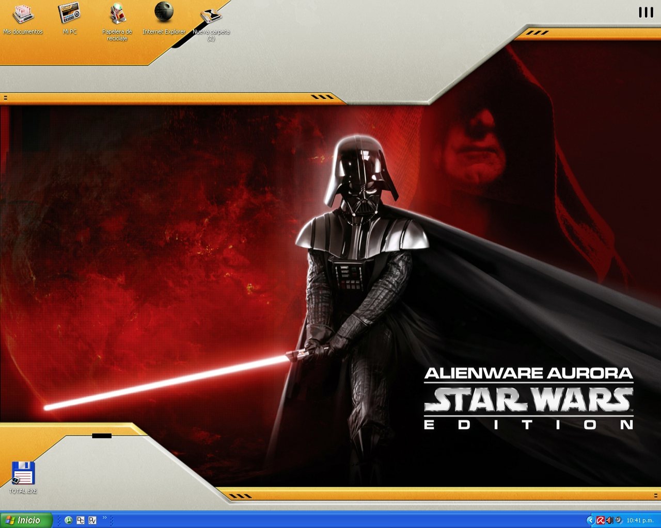This screenshot has height=528, width=661.
Task: Open the Avira antivirus tray icon
Action: click(x=601, y=521)
